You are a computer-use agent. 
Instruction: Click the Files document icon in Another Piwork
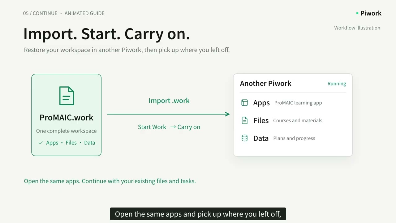244,120
